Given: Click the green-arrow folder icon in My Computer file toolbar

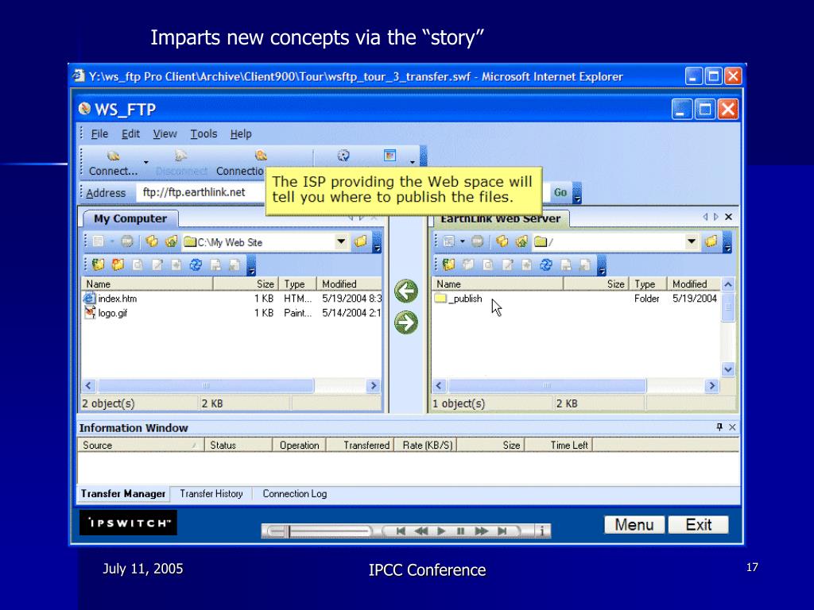Looking at the screenshot, I should point(98,264).
